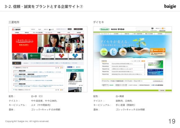
Task: Click the orange RSS badge in Daiseki news header
Action: (x=143, y=61)
